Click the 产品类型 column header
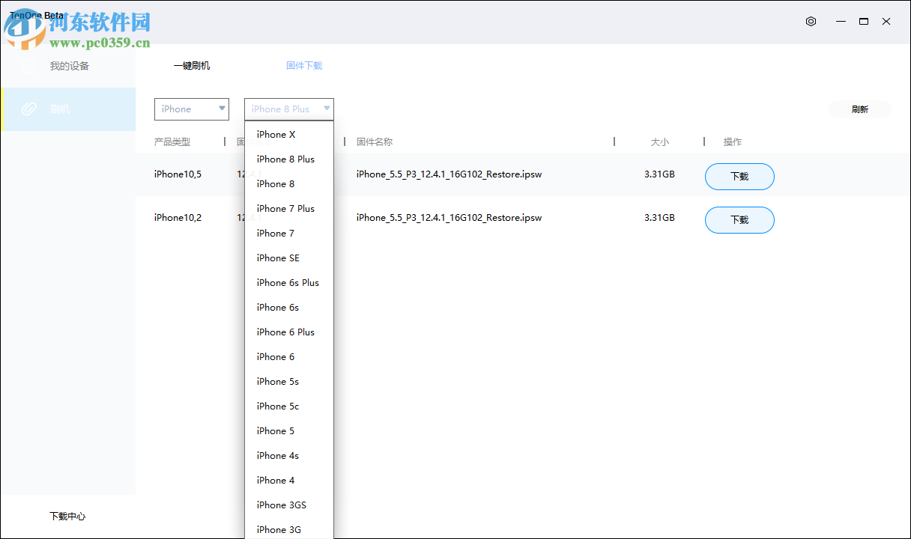Viewport: 911px width, 539px height. [x=172, y=142]
